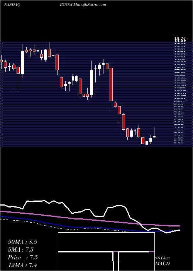Click the 50MA : 8.5 reading
The width and height of the screenshot is (193, 271).
click(22, 242)
